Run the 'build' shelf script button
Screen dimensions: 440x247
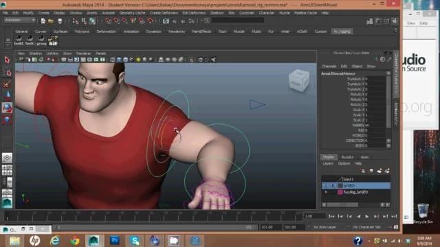point(19,41)
